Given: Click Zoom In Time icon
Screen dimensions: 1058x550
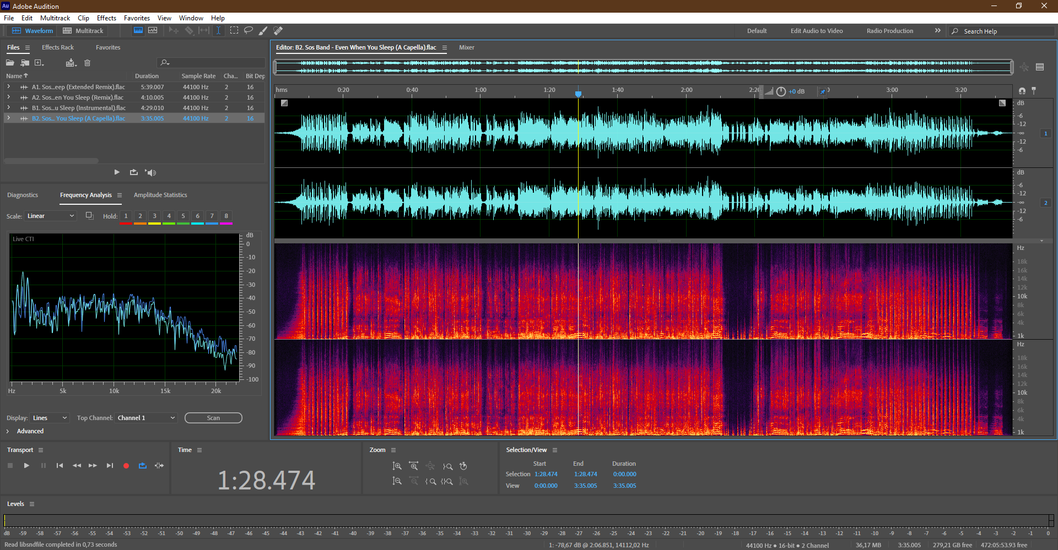Looking at the screenshot, I should click(413, 466).
